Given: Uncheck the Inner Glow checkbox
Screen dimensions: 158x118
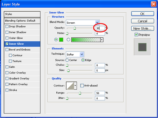Looking at the screenshot, I should [x=7, y=44].
